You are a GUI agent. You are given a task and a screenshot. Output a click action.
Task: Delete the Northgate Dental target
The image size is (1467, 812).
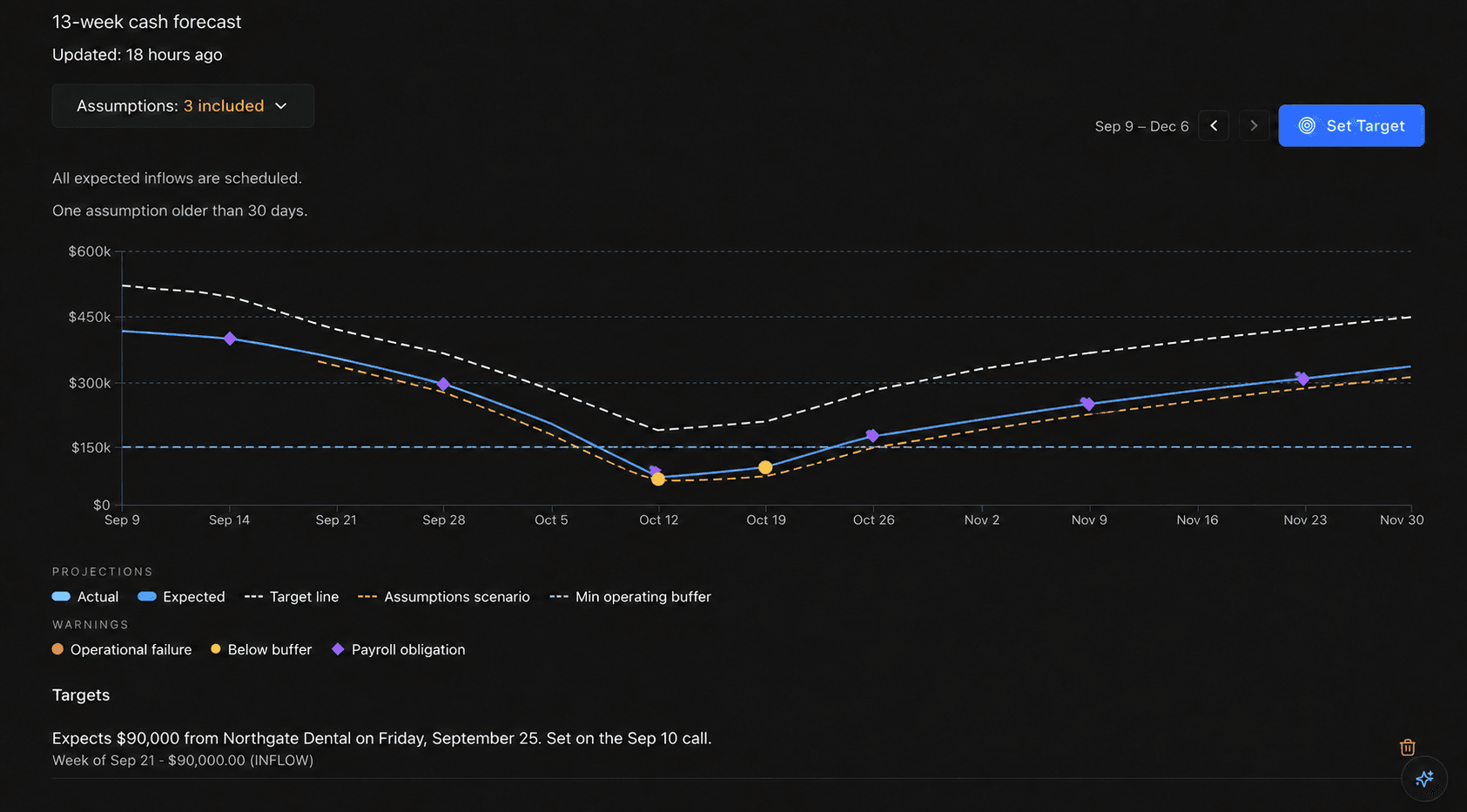1407,748
